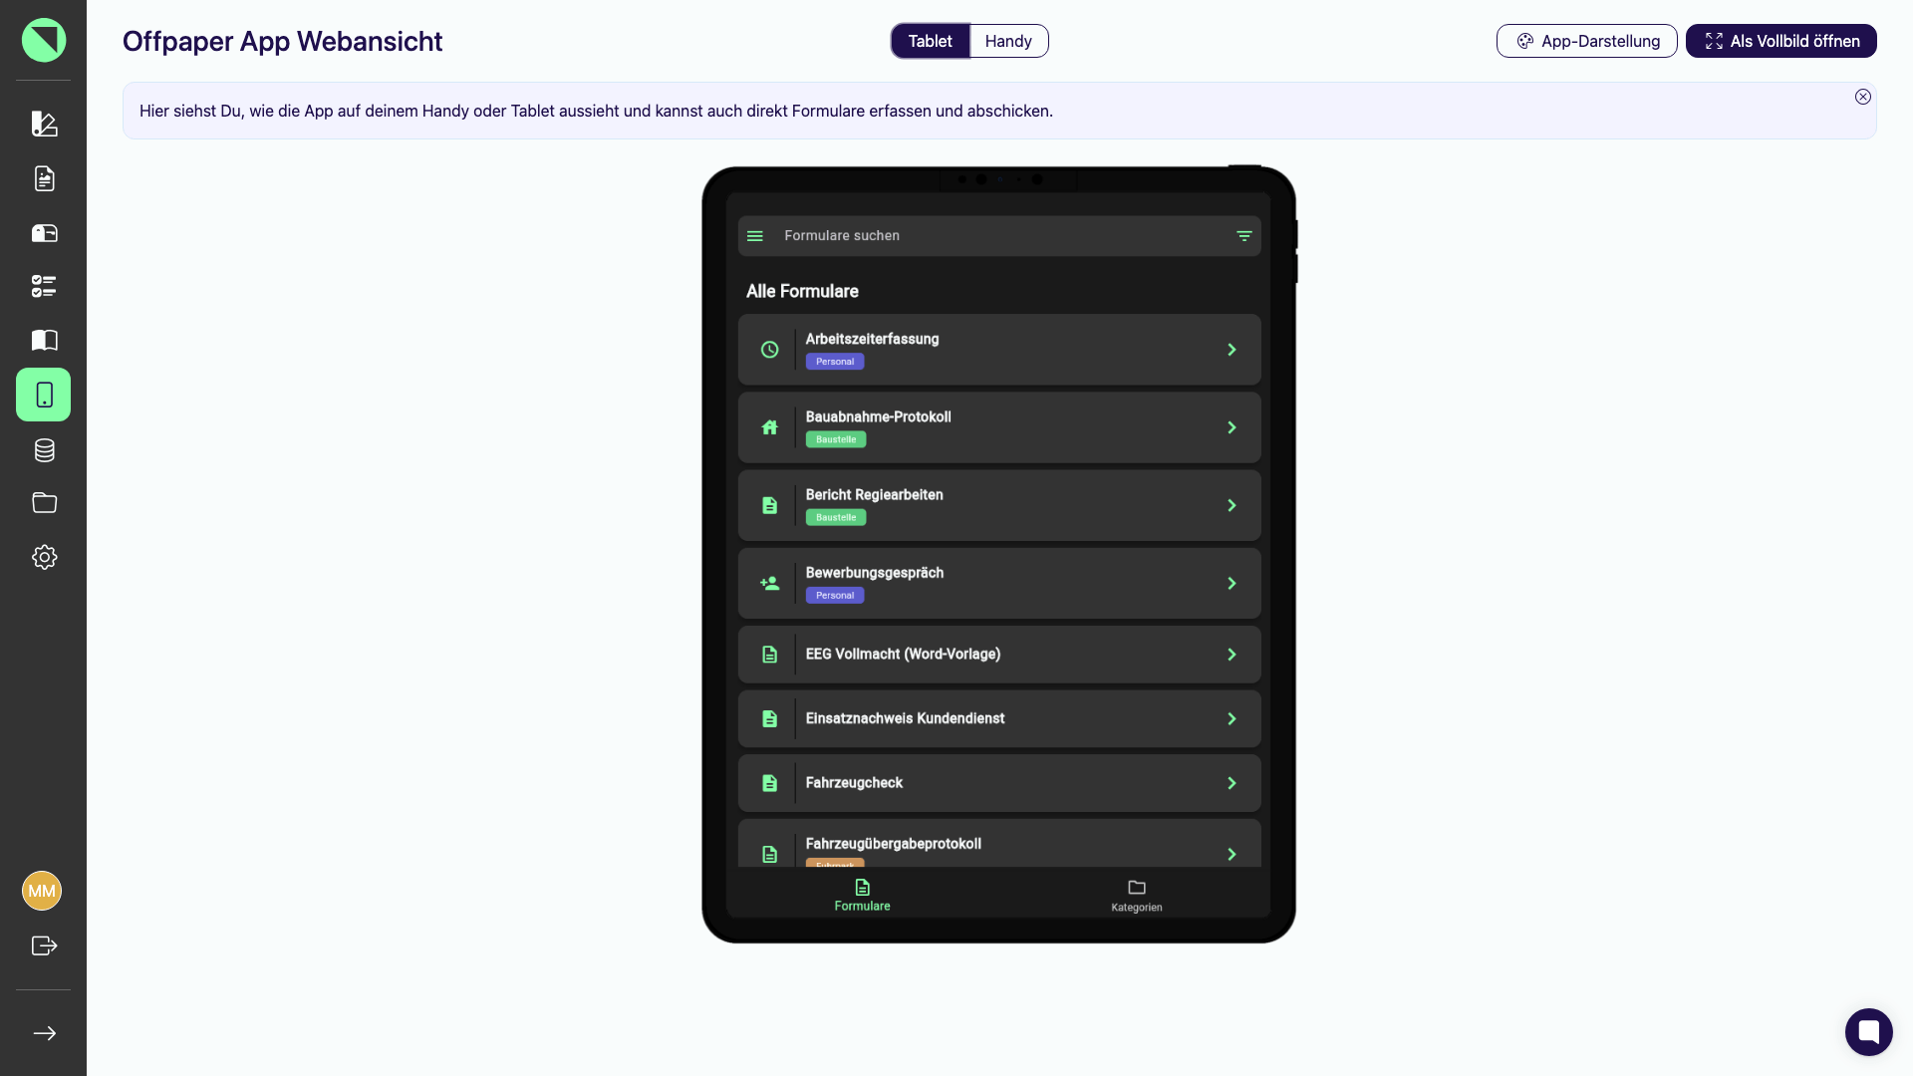
Task: Expand Fahrzeugcheck via its chevron
Action: (1231, 783)
